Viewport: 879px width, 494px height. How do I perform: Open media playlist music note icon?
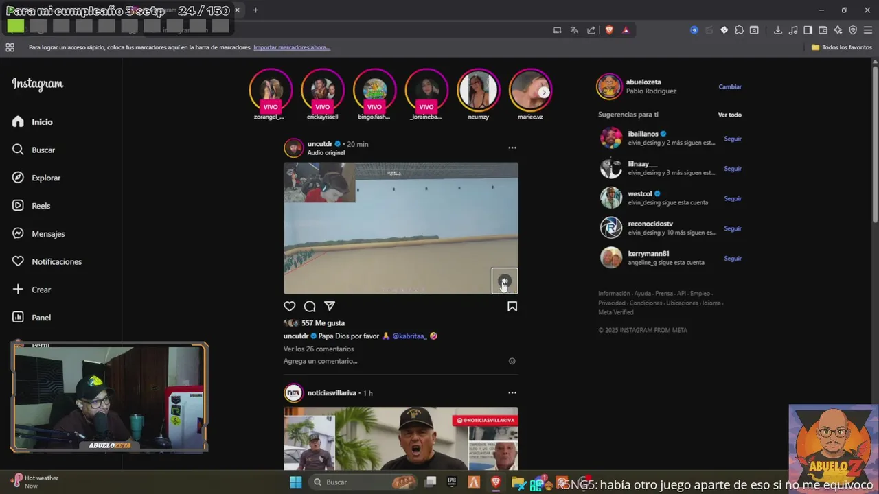pyautogui.click(x=793, y=30)
